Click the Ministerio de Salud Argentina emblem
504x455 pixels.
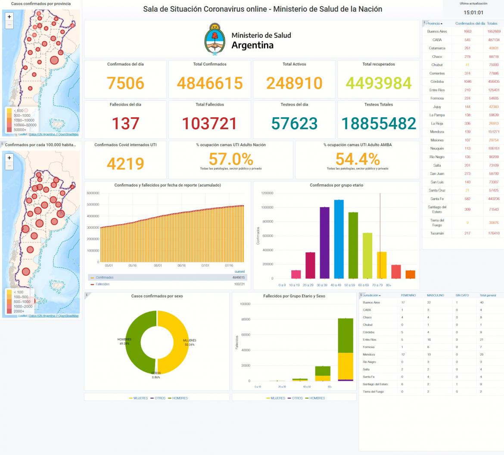point(215,39)
